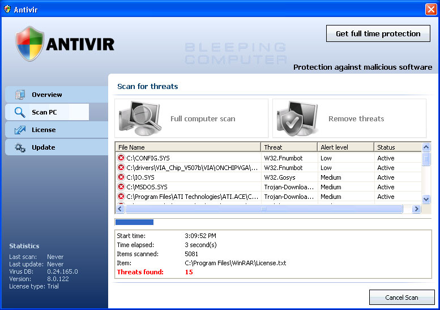Click the Update gears icon
Image resolution: width=440 pixels, height=310 pixels.
tap(20, 147)
